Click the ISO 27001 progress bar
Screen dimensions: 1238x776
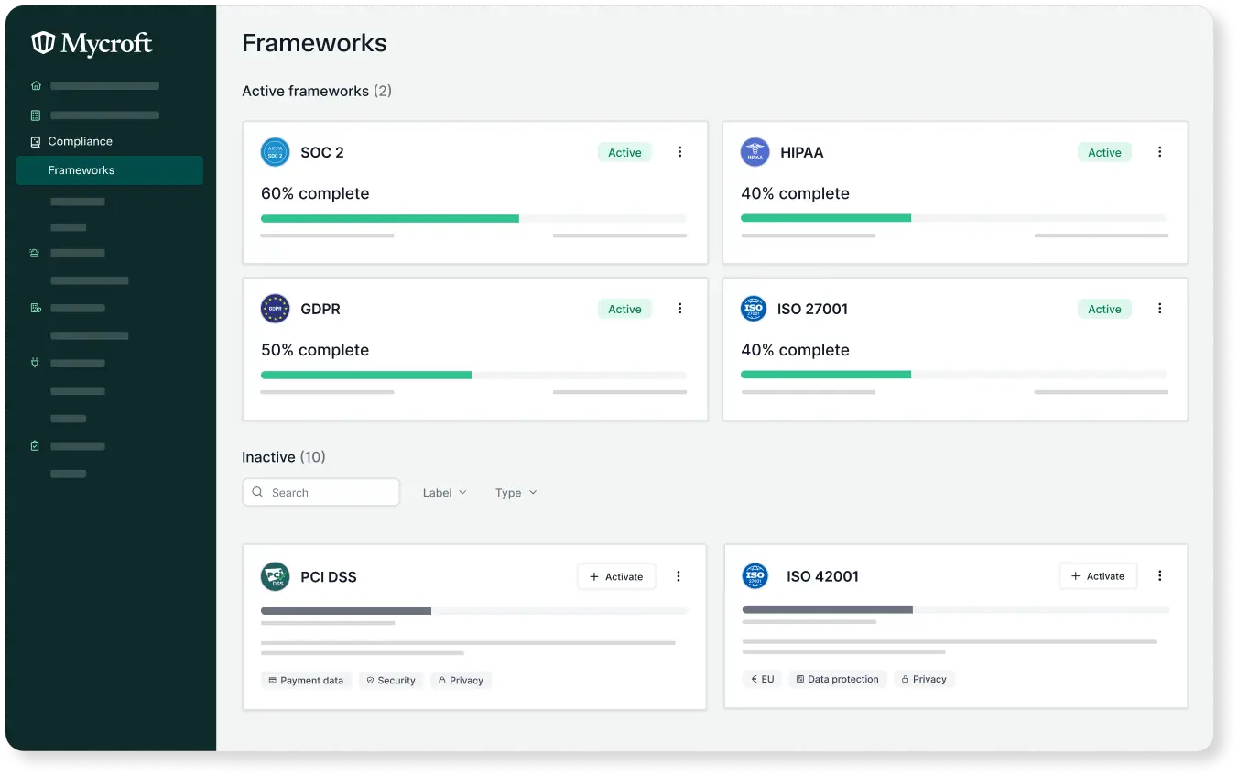point(954,375)
